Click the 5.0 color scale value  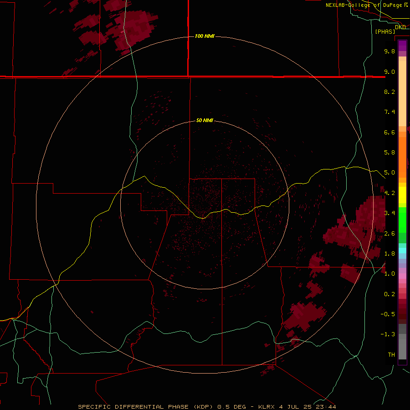[389, 173]
